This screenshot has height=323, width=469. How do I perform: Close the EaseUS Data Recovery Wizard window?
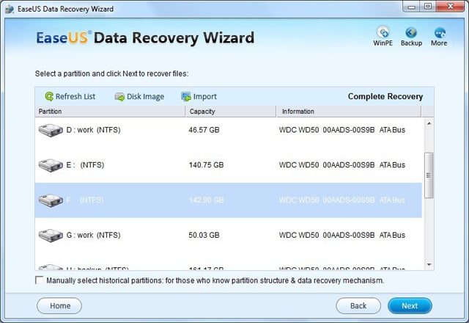[451, 7]
